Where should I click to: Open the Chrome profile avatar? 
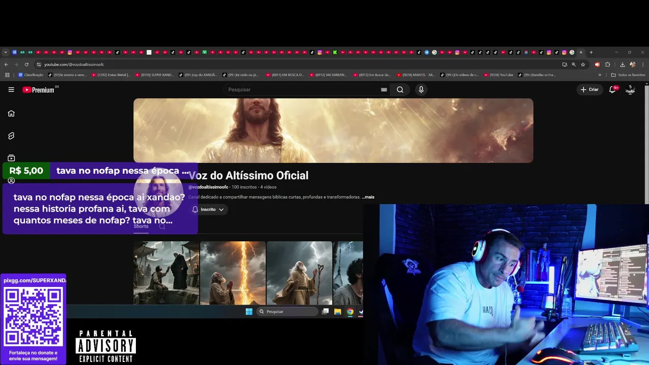coord(632,64)
